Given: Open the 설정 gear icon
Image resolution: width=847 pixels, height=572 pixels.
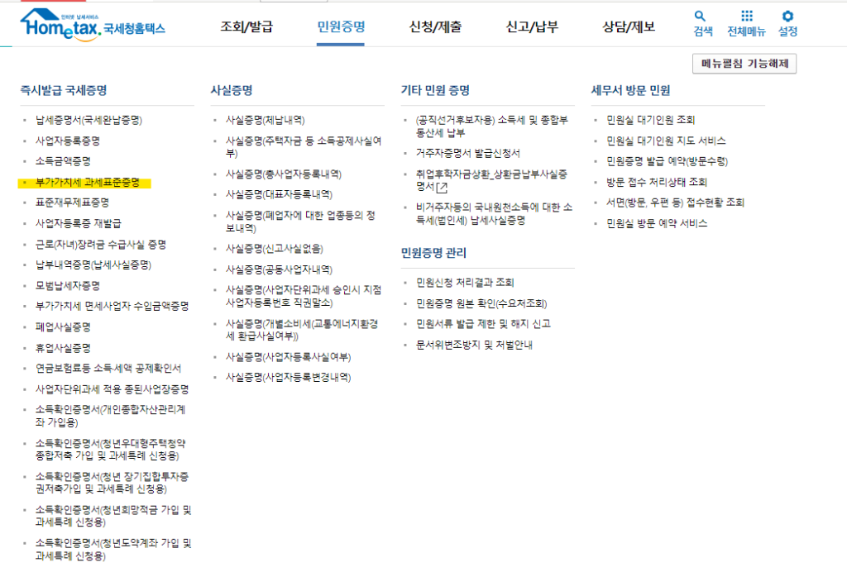Looking at the screenshot, I should point(787,17).
